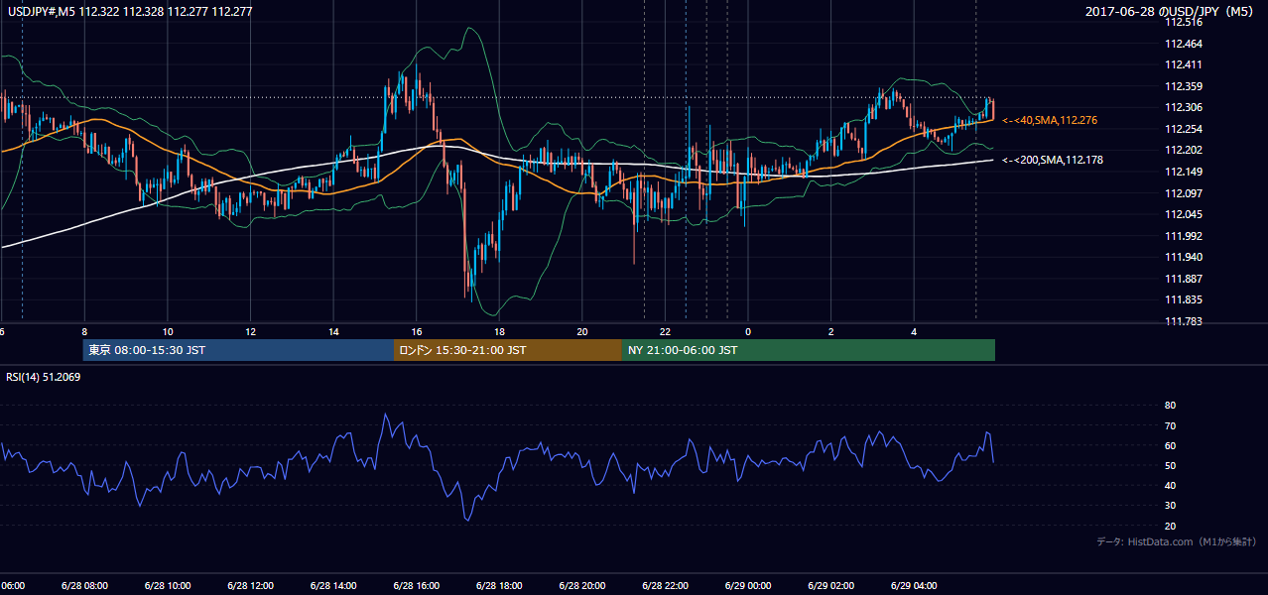Viewport: 1268px width, 595px height.
Task: Click the Tokyo 08:00-15:30 JST session bar
Action: (x=238, y=350)
